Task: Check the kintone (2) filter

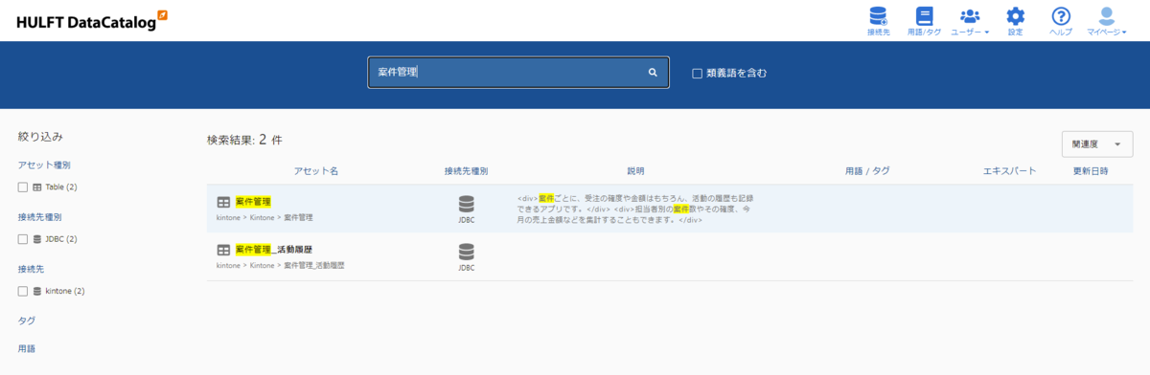Action: pyautogui.click(x=23, y=291)
